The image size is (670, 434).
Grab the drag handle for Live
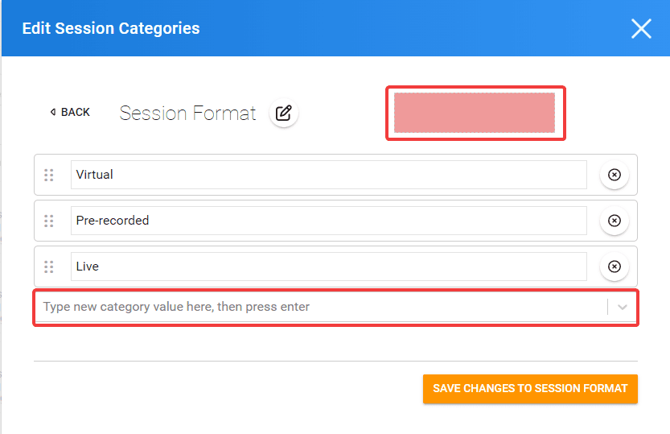49,267
